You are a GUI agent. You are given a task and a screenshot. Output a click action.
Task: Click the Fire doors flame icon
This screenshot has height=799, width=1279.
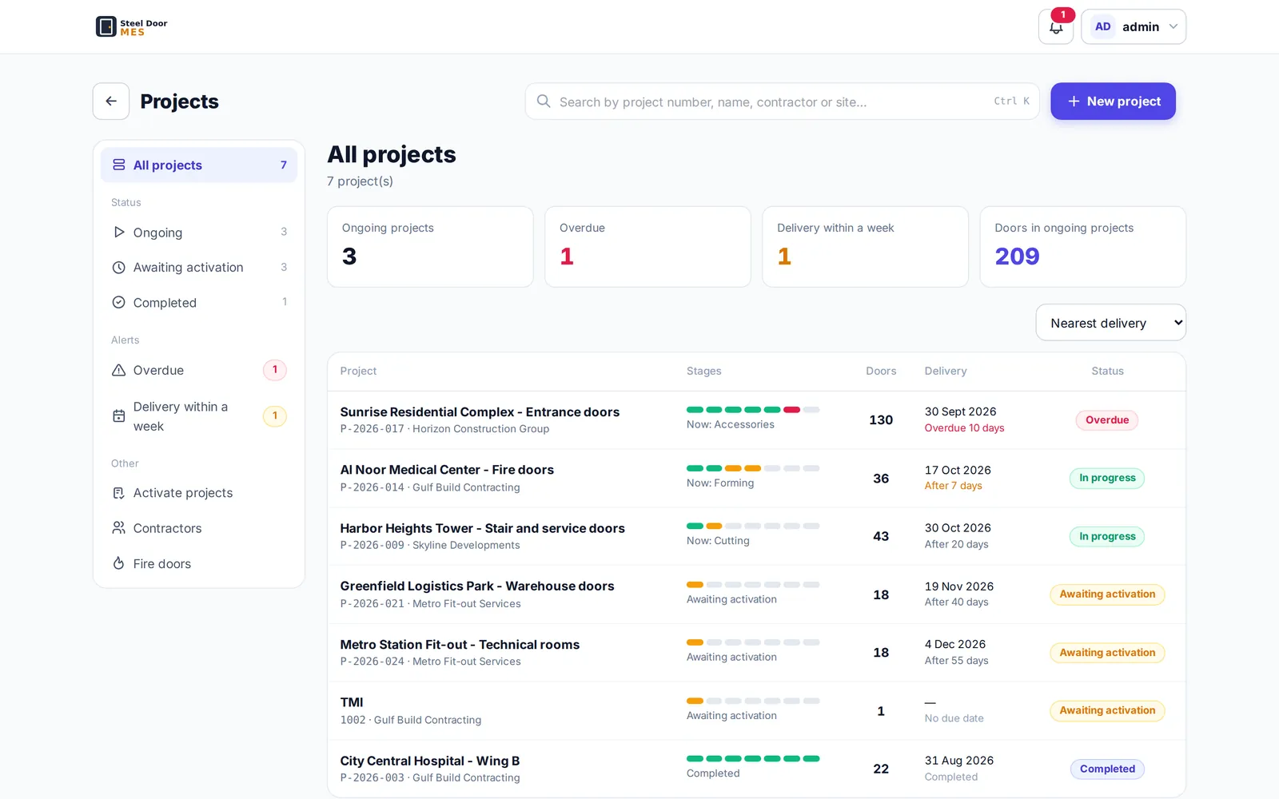[x=119, y=563]
